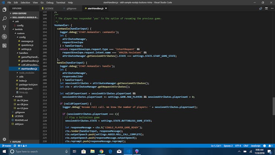275x155 pixels.
Task: Open the Debug menu
Action: (x=50, y=3)
